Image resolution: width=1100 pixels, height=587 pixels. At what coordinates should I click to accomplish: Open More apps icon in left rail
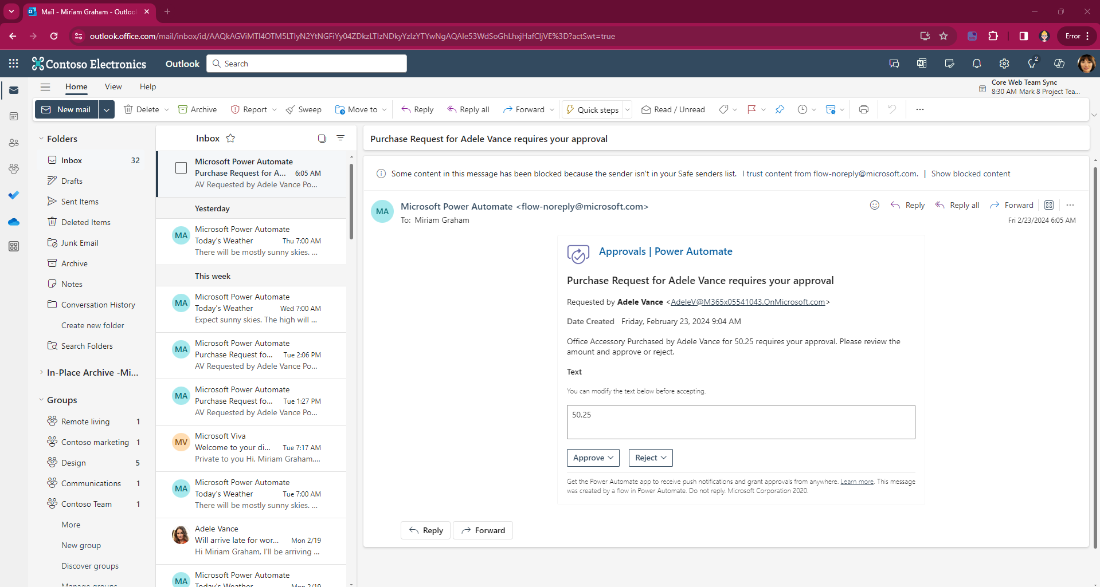pos(14,246)
